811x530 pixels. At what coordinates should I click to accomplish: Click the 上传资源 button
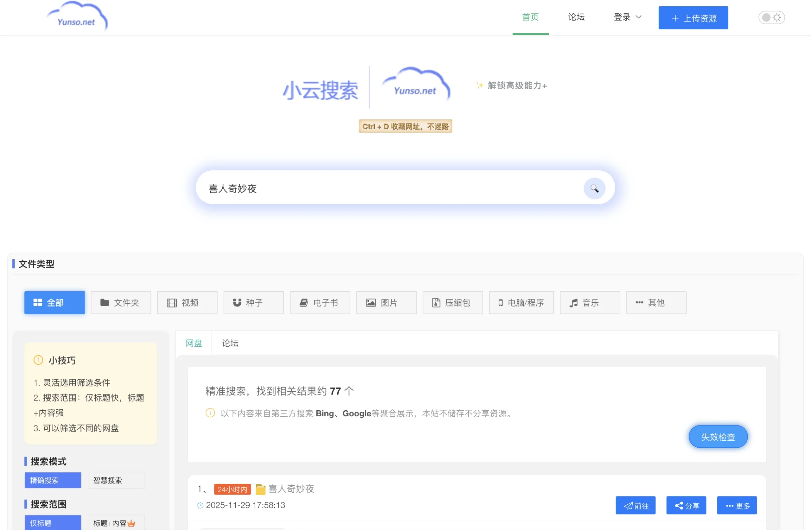coord(693,17)
